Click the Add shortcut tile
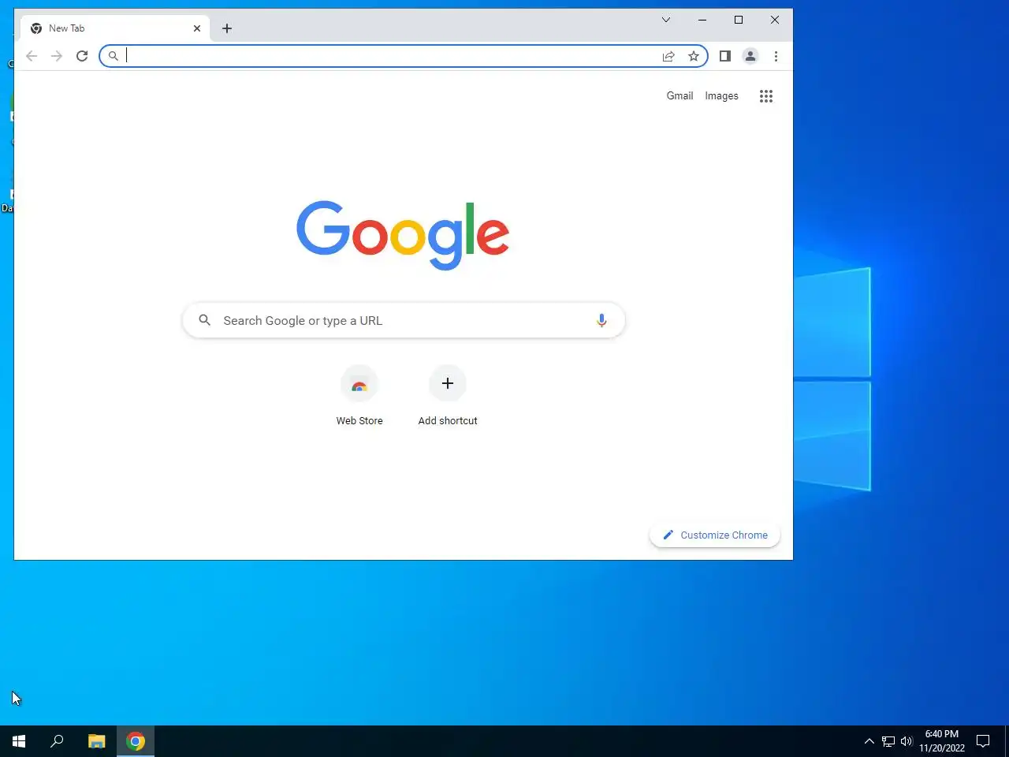The image size is (1009, 757). 448,396
